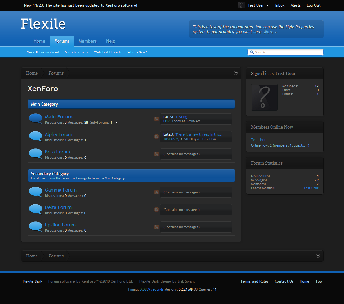Open the RSS feed for Alpha Forum
This screenshot has width=344, height=304.
(156, 137)
